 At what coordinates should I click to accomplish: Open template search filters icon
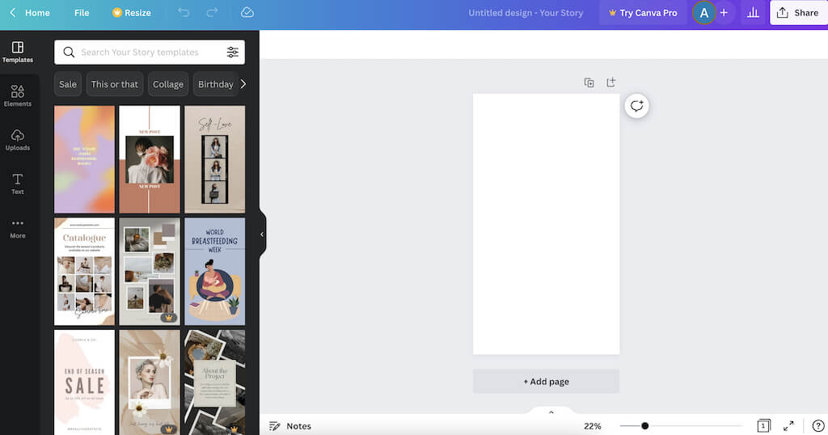[233, 53]
